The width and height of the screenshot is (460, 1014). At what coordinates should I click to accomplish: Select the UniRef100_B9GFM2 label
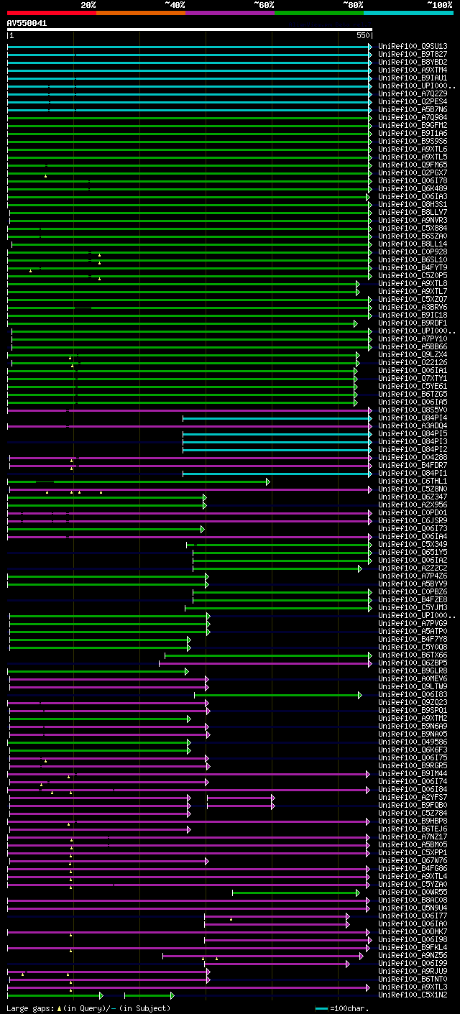pyautogui.click(x=413, y=125)
